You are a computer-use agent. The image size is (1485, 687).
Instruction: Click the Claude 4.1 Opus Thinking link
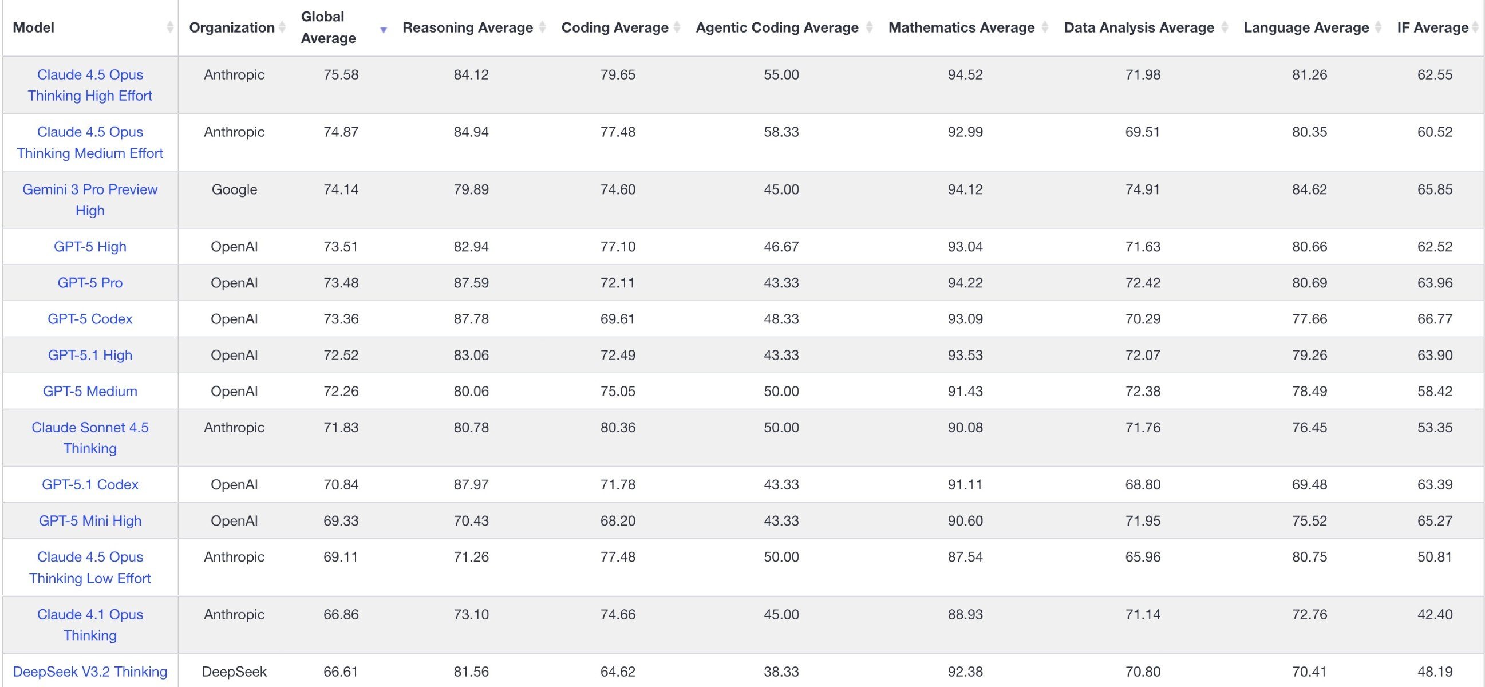click(x=90, y=625)
